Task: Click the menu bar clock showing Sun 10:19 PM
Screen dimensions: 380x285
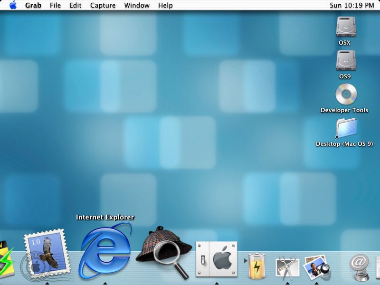Action: click(x=351, y=5)
